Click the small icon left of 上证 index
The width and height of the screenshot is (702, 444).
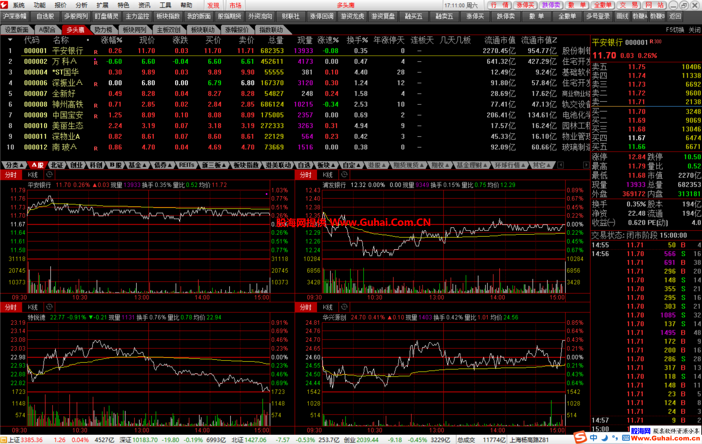tap(4, 440)
